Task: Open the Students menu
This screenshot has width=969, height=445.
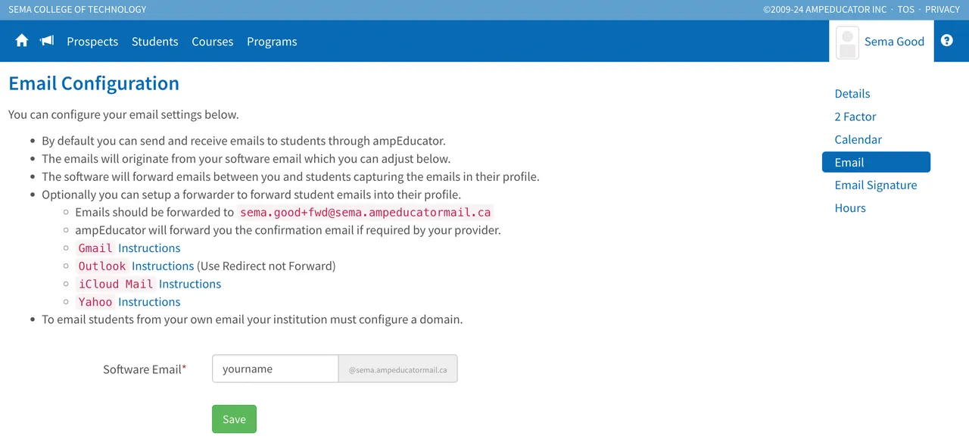Action: [x=154, y=42]
